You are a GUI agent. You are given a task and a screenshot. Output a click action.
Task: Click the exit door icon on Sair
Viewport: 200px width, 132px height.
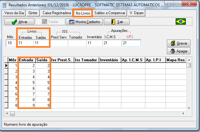[x=113, y=22]
